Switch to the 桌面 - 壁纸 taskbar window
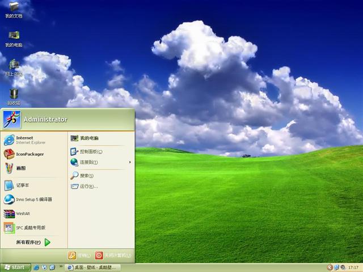363x272 pixels. tap(92, 267)
